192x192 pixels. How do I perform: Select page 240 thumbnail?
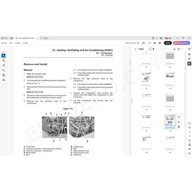(170, 143)
